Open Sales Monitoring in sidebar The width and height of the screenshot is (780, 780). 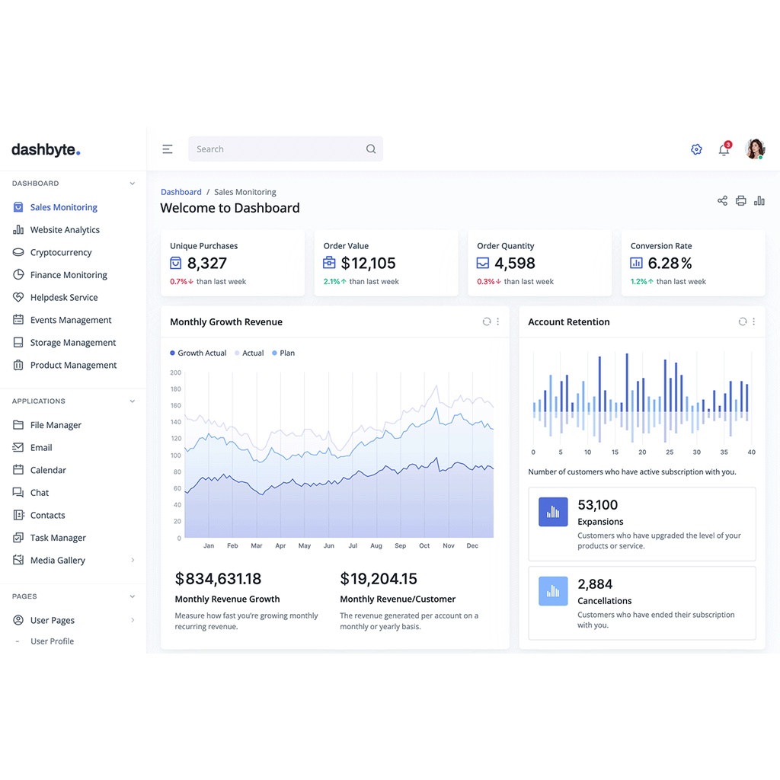point(64,207)
